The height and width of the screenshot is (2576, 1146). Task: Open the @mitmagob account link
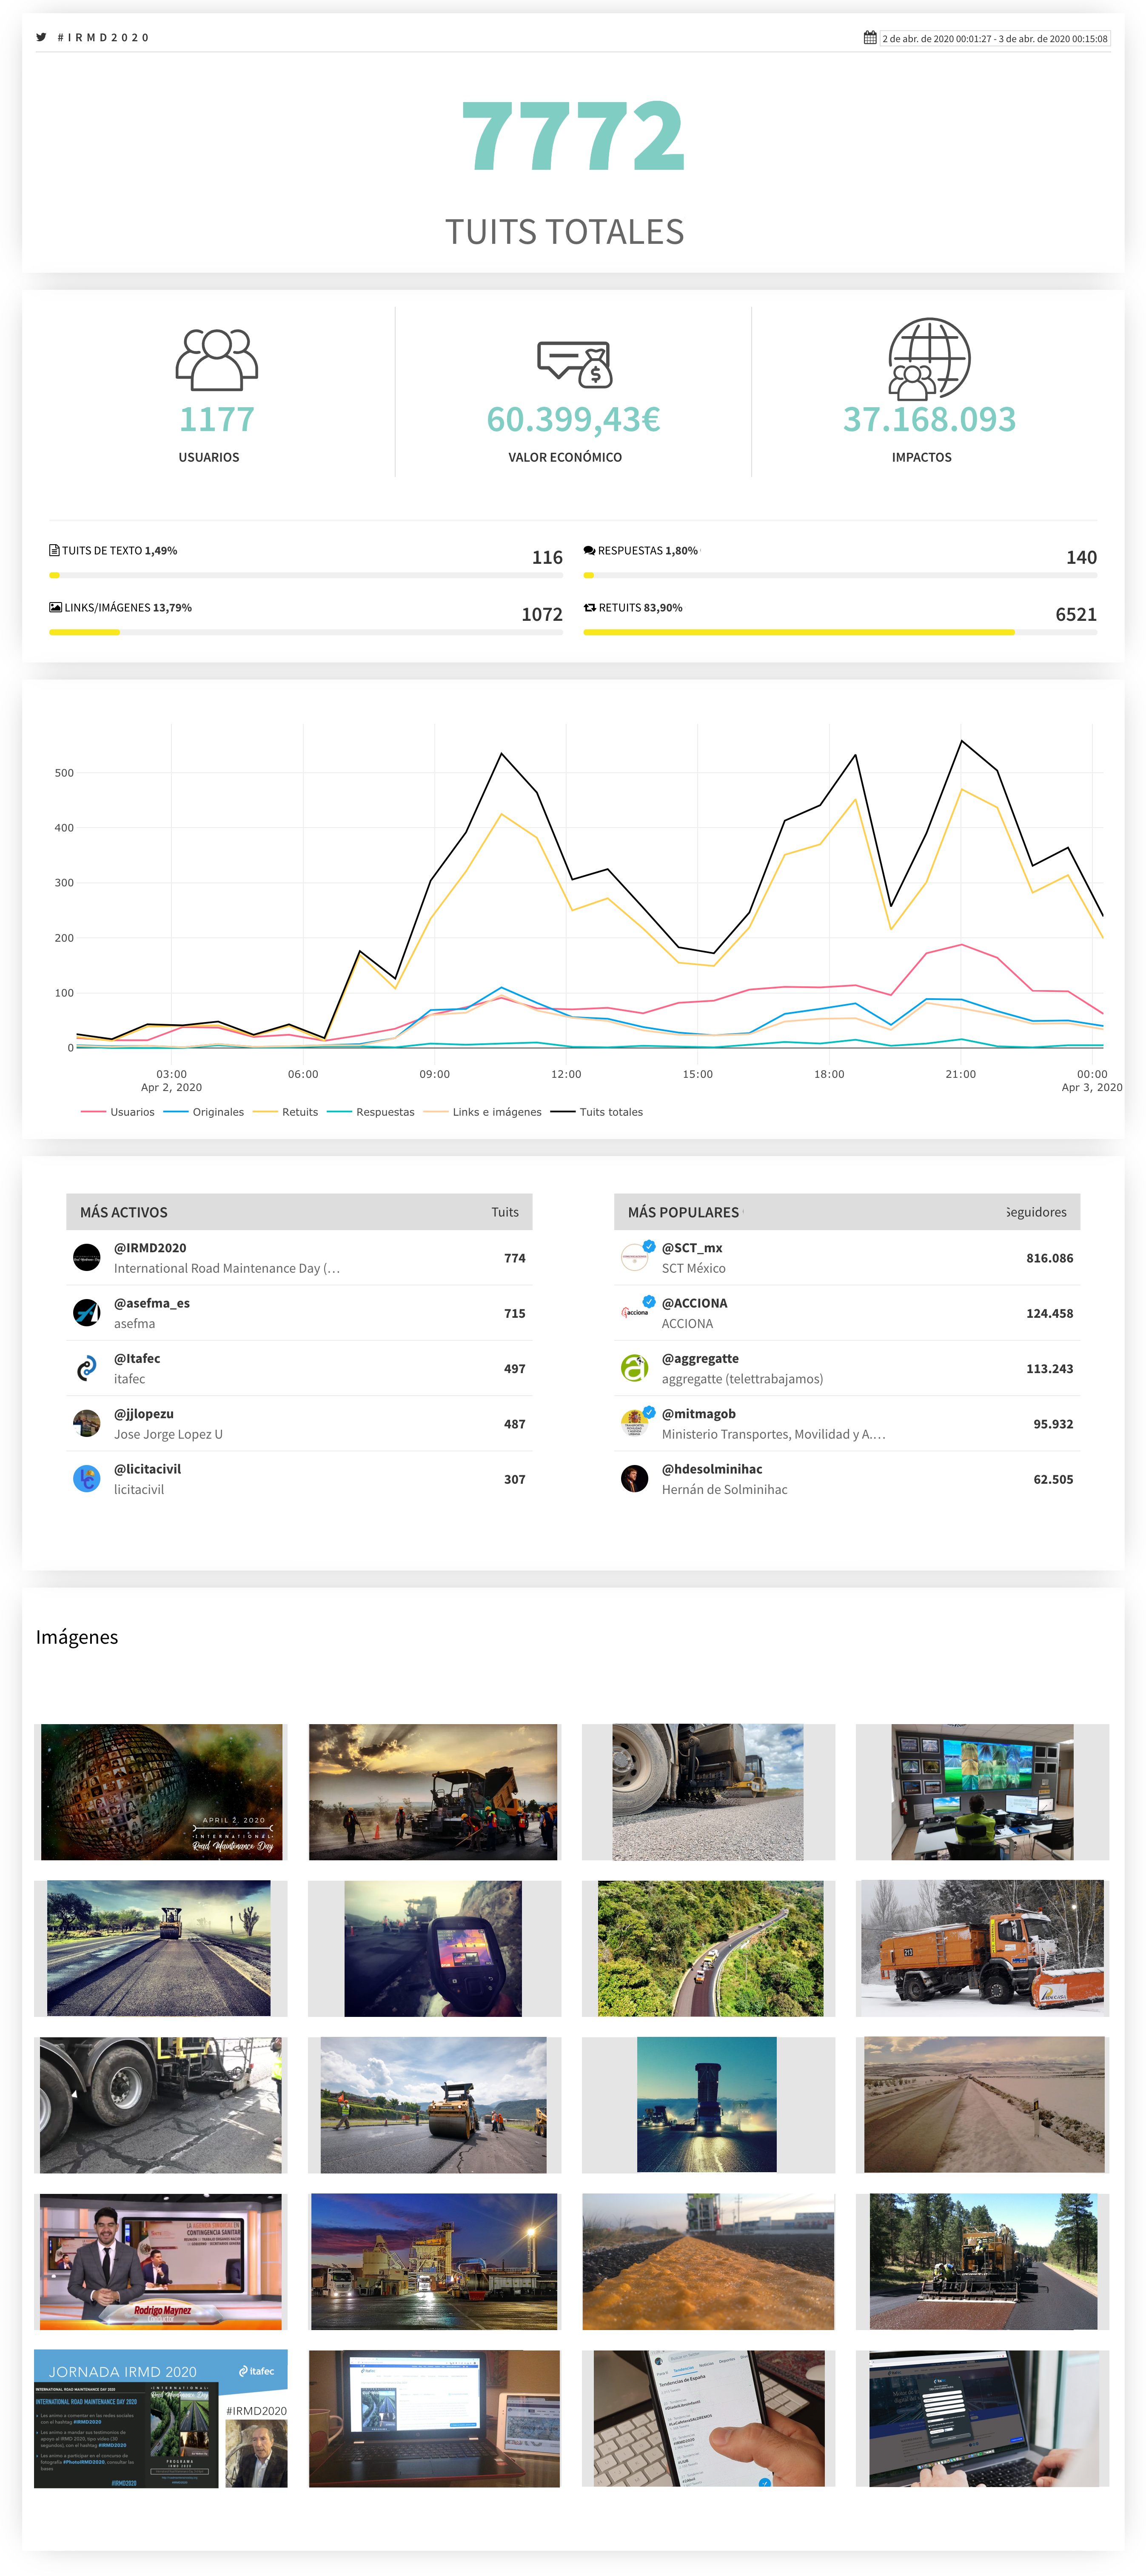click(x=699, y=1414)
